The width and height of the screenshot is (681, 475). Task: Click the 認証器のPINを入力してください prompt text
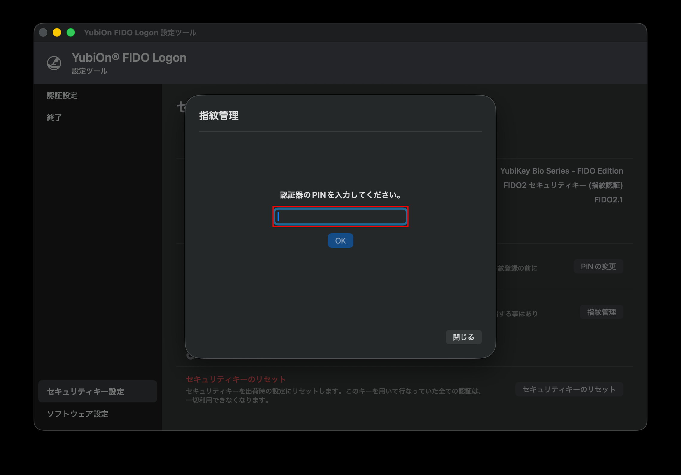[340, 195]
